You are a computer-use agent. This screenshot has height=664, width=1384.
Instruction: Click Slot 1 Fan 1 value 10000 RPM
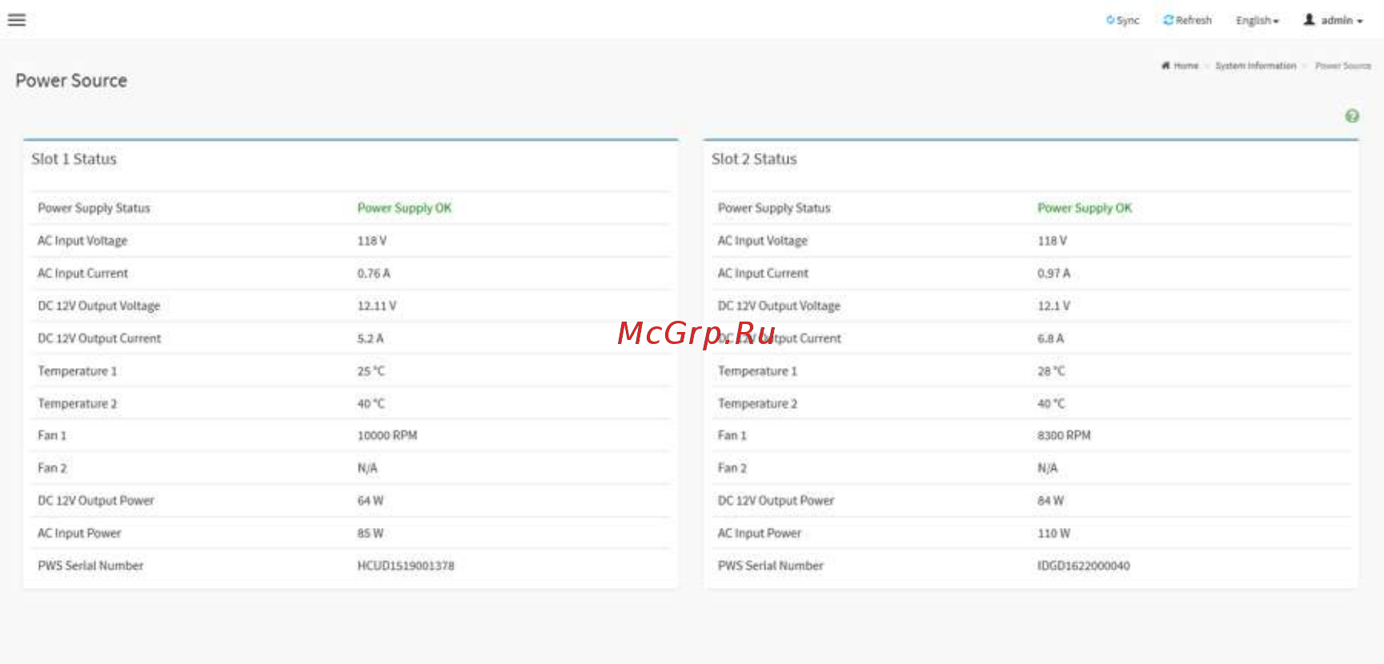coord(387,435)
